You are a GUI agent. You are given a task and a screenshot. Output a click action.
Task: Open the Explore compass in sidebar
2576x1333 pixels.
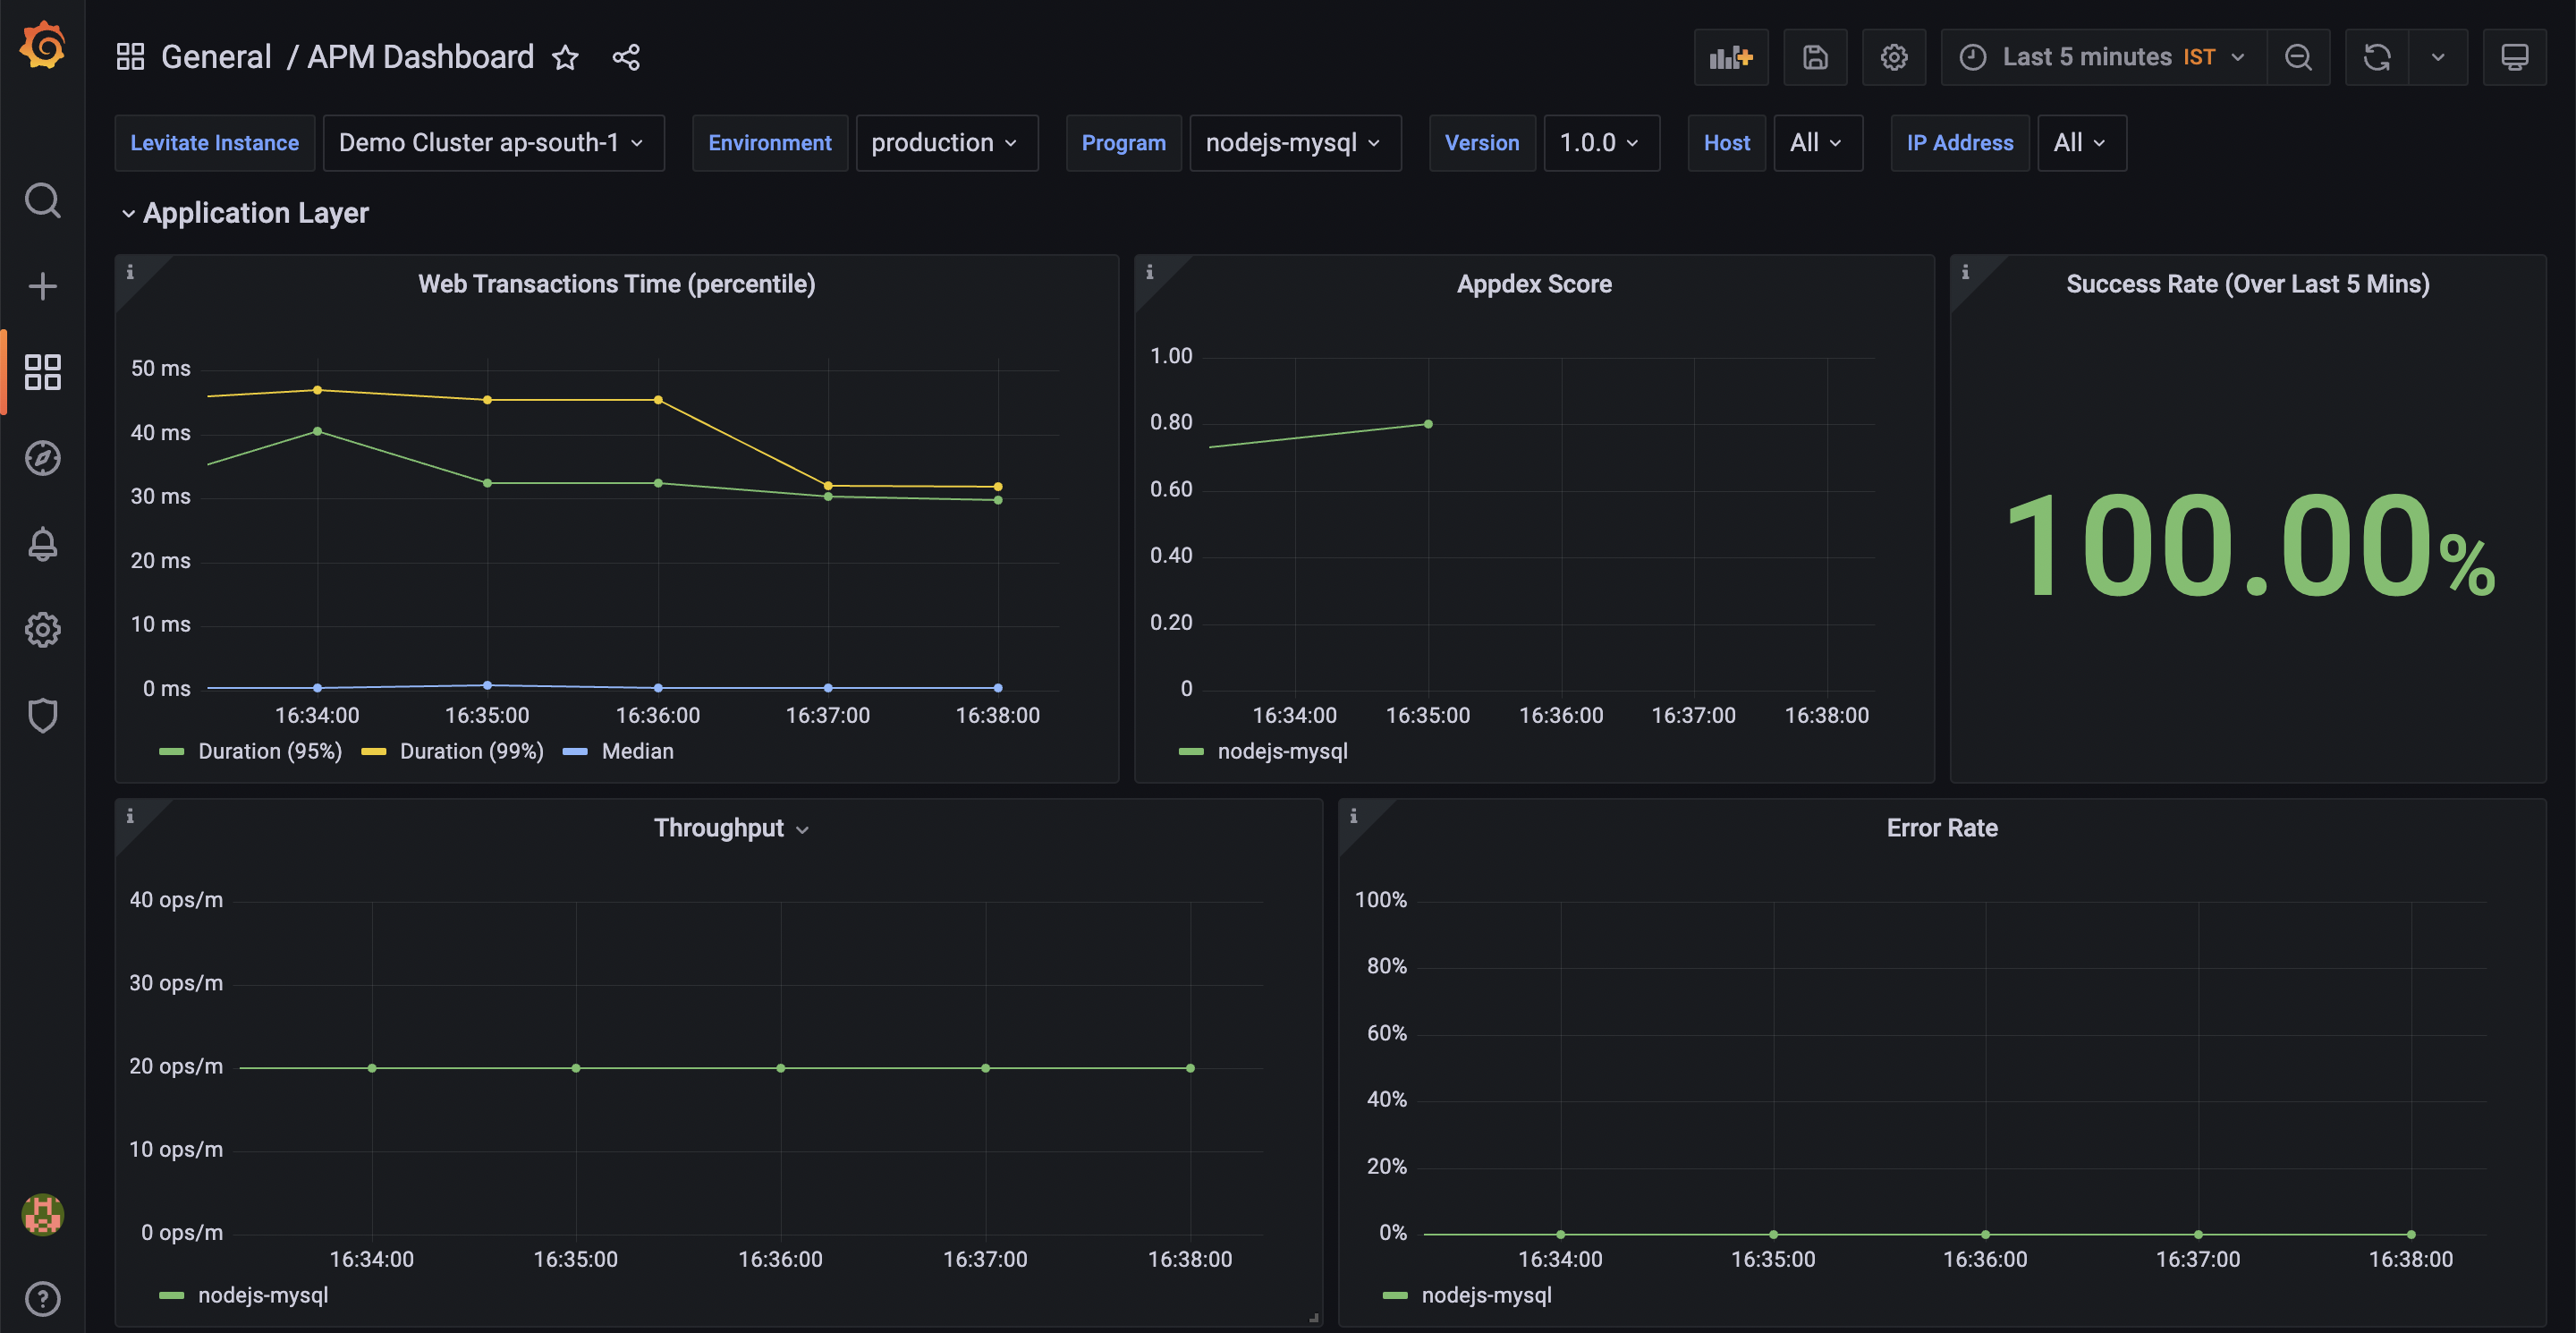coord(42,458)
